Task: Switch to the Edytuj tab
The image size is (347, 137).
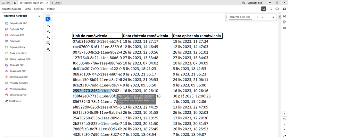Action: tap(28, 9)
